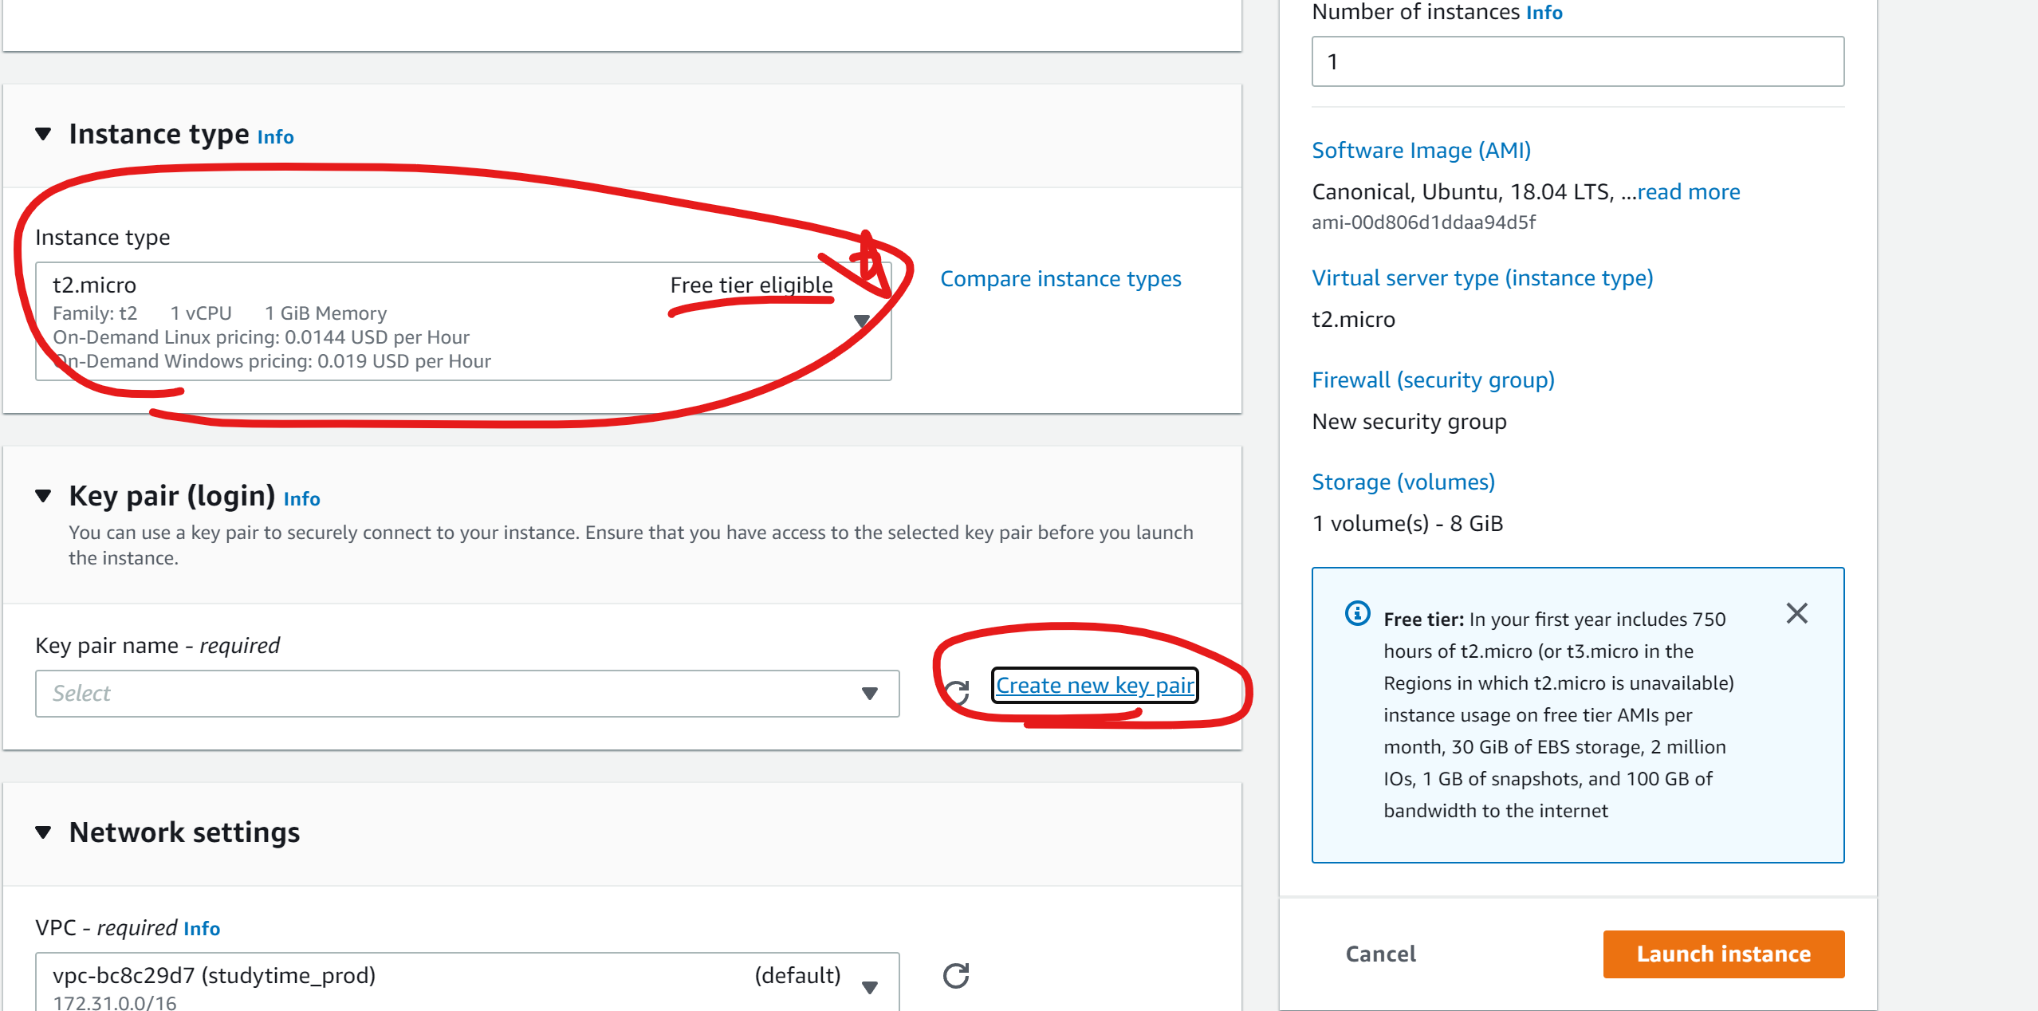The width and height of the screenshot is (2038, 1011).
Task: Click read more for the AMI description
Action: click(x=1688, y=192)
